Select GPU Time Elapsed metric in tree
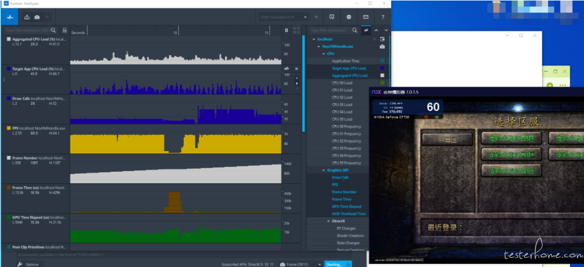This screenshot has height=267, width=584. [347, 206]
